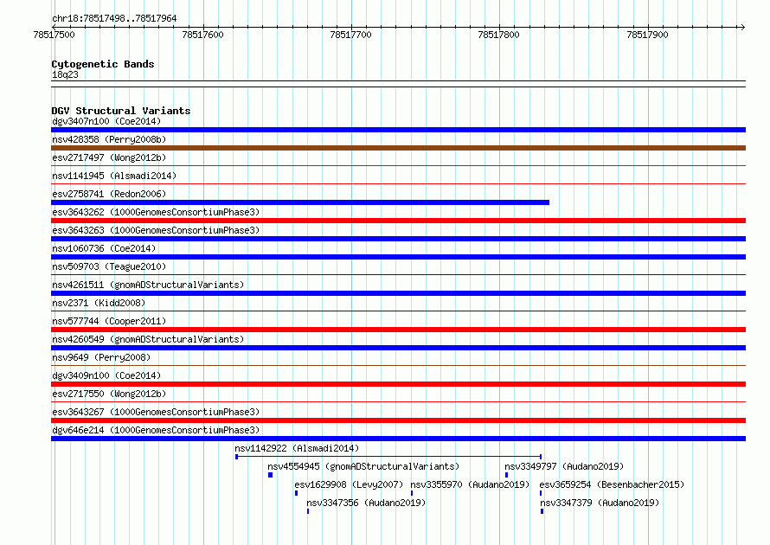Click the esv1629908 blue marker
The image size is (770, 545).
[x=296, y=493]
